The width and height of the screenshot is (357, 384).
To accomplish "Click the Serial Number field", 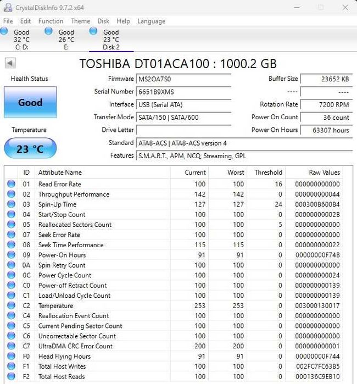I will 183,92.
